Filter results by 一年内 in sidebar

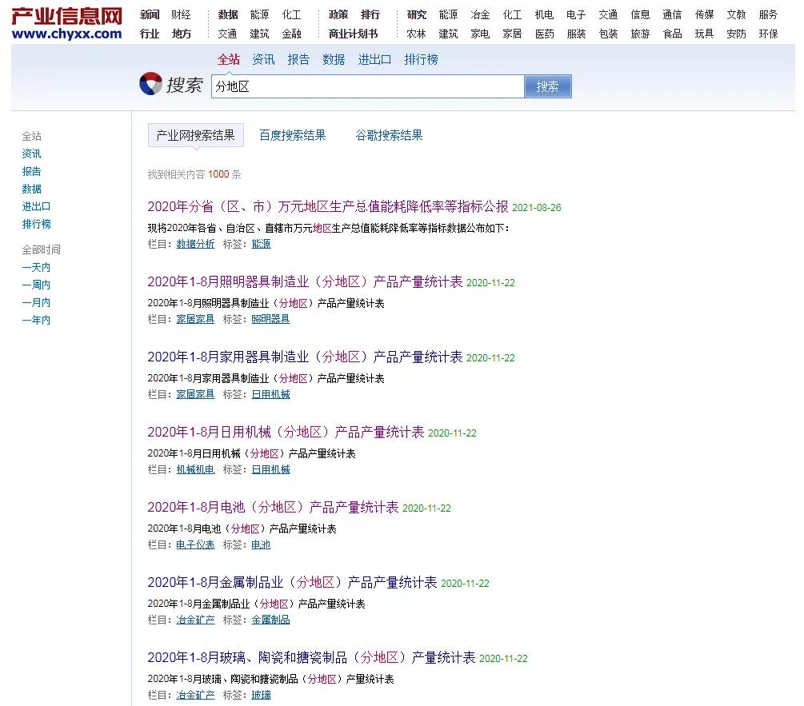[36, 320]
